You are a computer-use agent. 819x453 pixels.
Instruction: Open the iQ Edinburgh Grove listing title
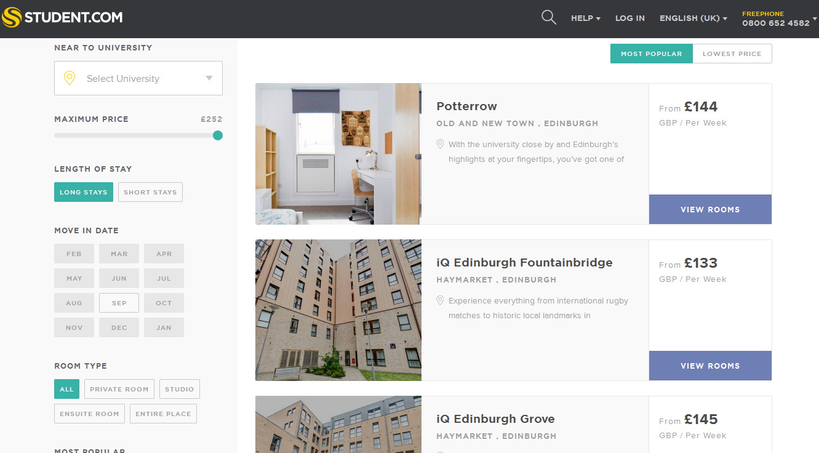pyautogui.click(x=495, y=419)
